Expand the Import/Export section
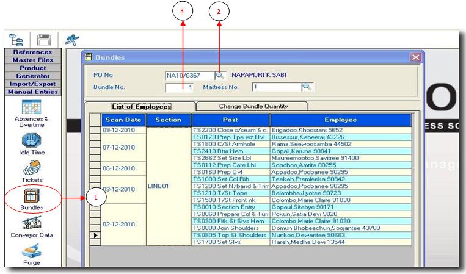The height and width of the screenshot is (274, 466). pyautogui.click(x=32, y=84)
